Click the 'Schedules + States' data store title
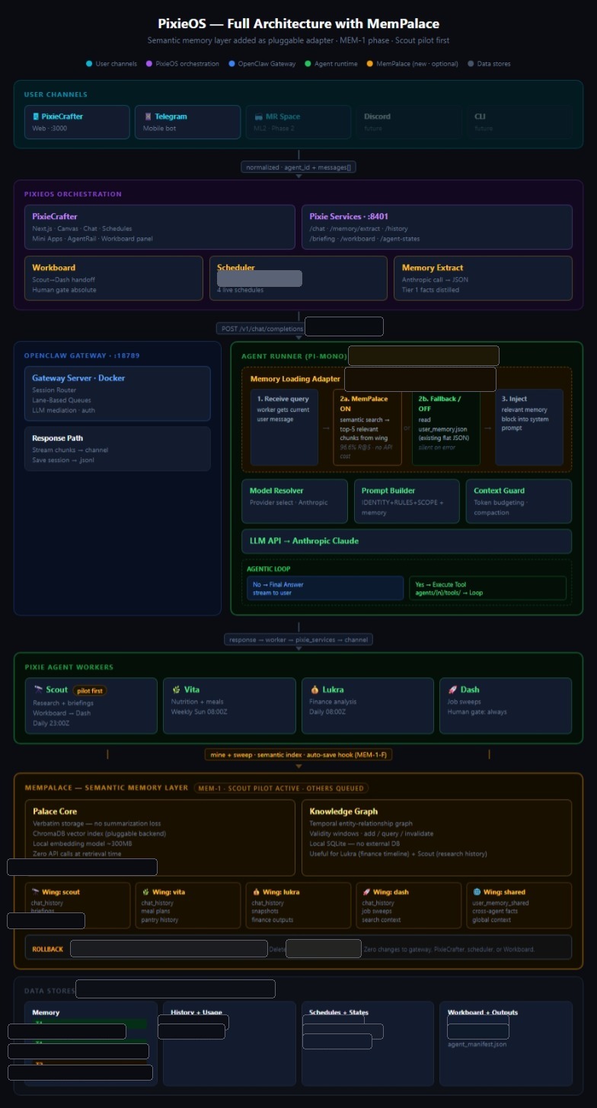 339,1012
